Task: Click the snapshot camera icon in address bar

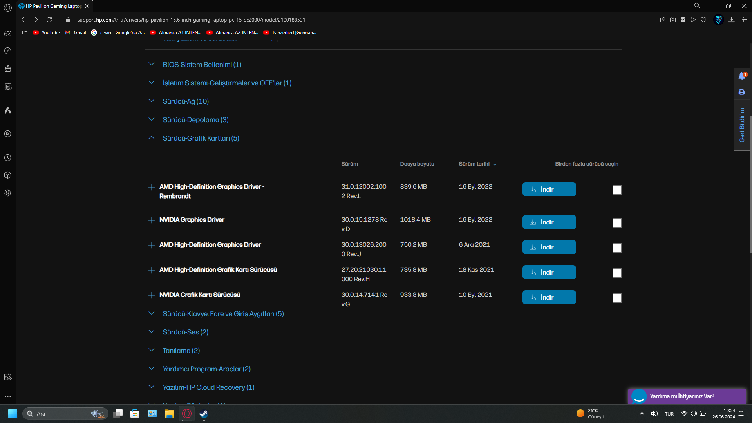Action: [673, 20]
